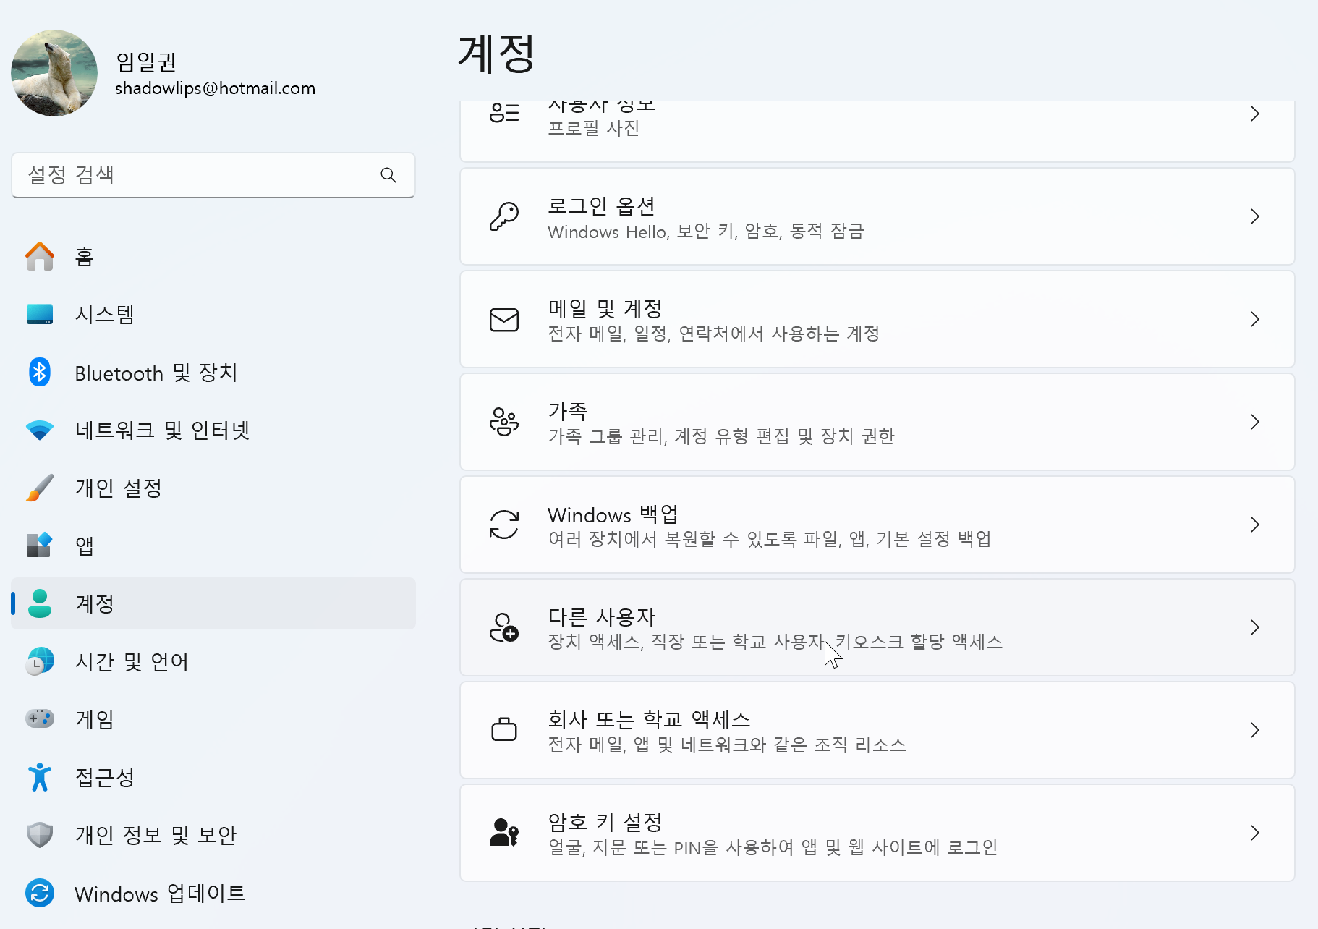Click the key icon for 로그인 옵션
Screen dimensions: 1318x929
pos(504,216)
